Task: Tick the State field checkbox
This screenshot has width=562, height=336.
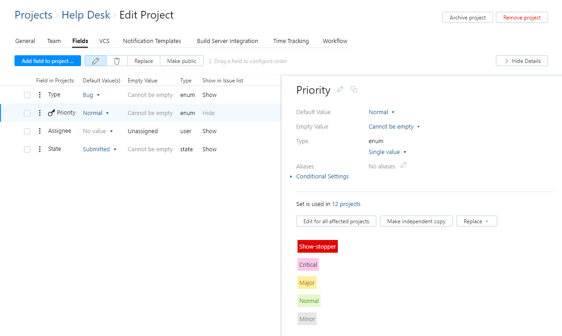Action: 27,149
